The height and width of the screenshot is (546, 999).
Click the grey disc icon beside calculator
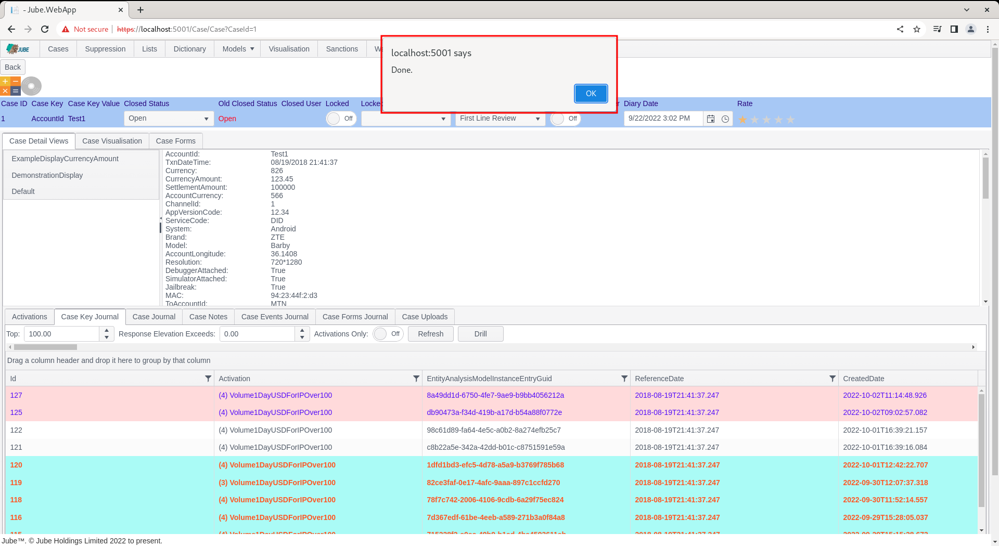(31, 86)
